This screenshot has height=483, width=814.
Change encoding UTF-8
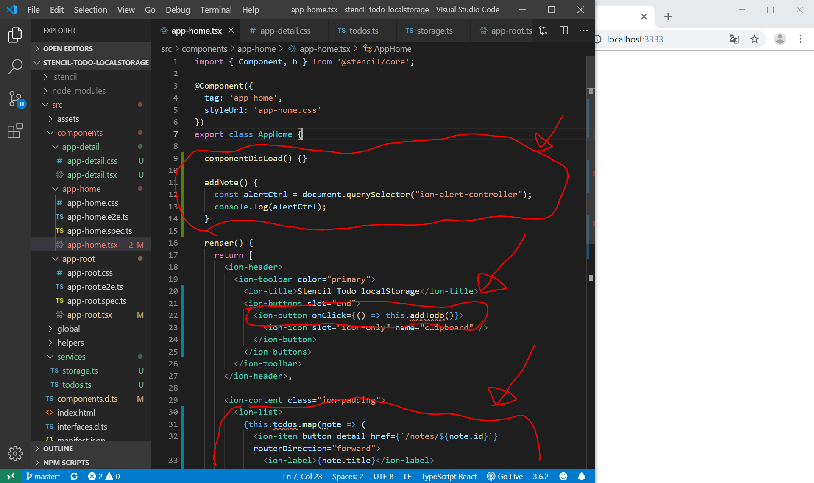(x=383, y=476)
